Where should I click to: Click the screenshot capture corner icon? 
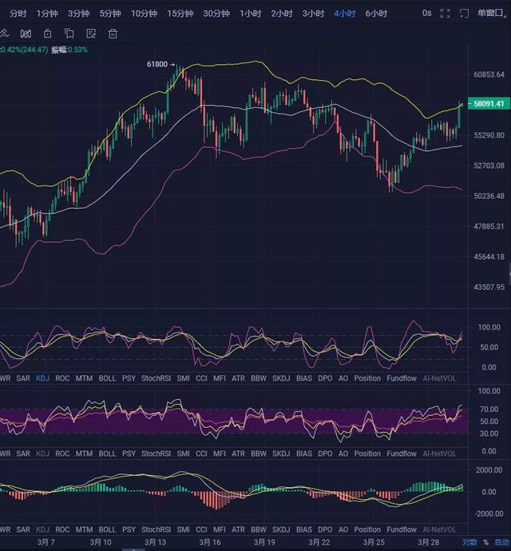tap(464, 14)
